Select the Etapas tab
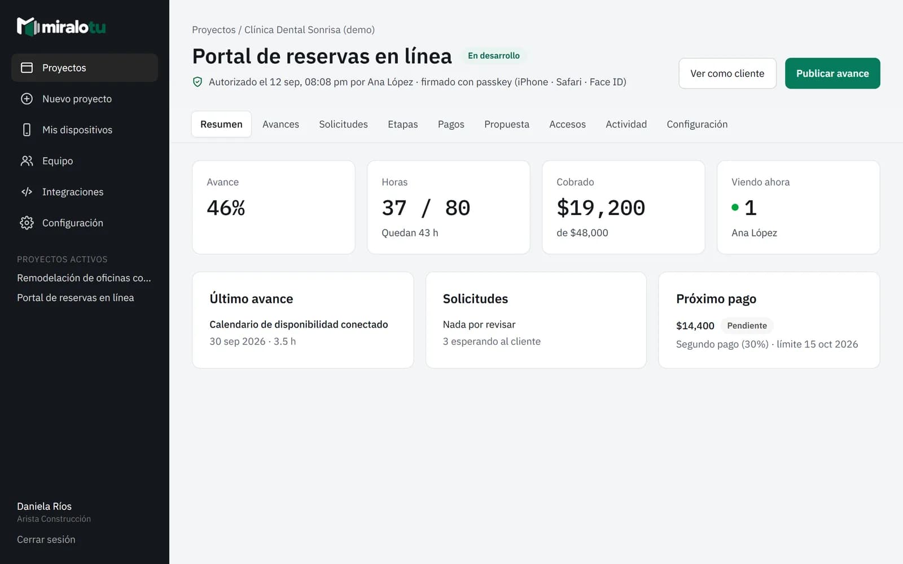 (402, 124)
